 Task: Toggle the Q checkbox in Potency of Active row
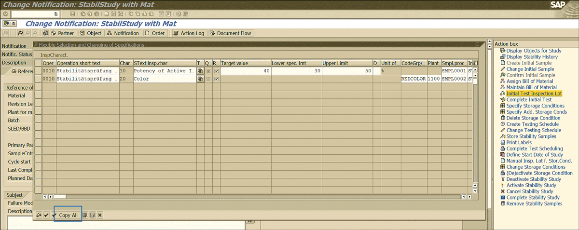[x=208, y=71]
